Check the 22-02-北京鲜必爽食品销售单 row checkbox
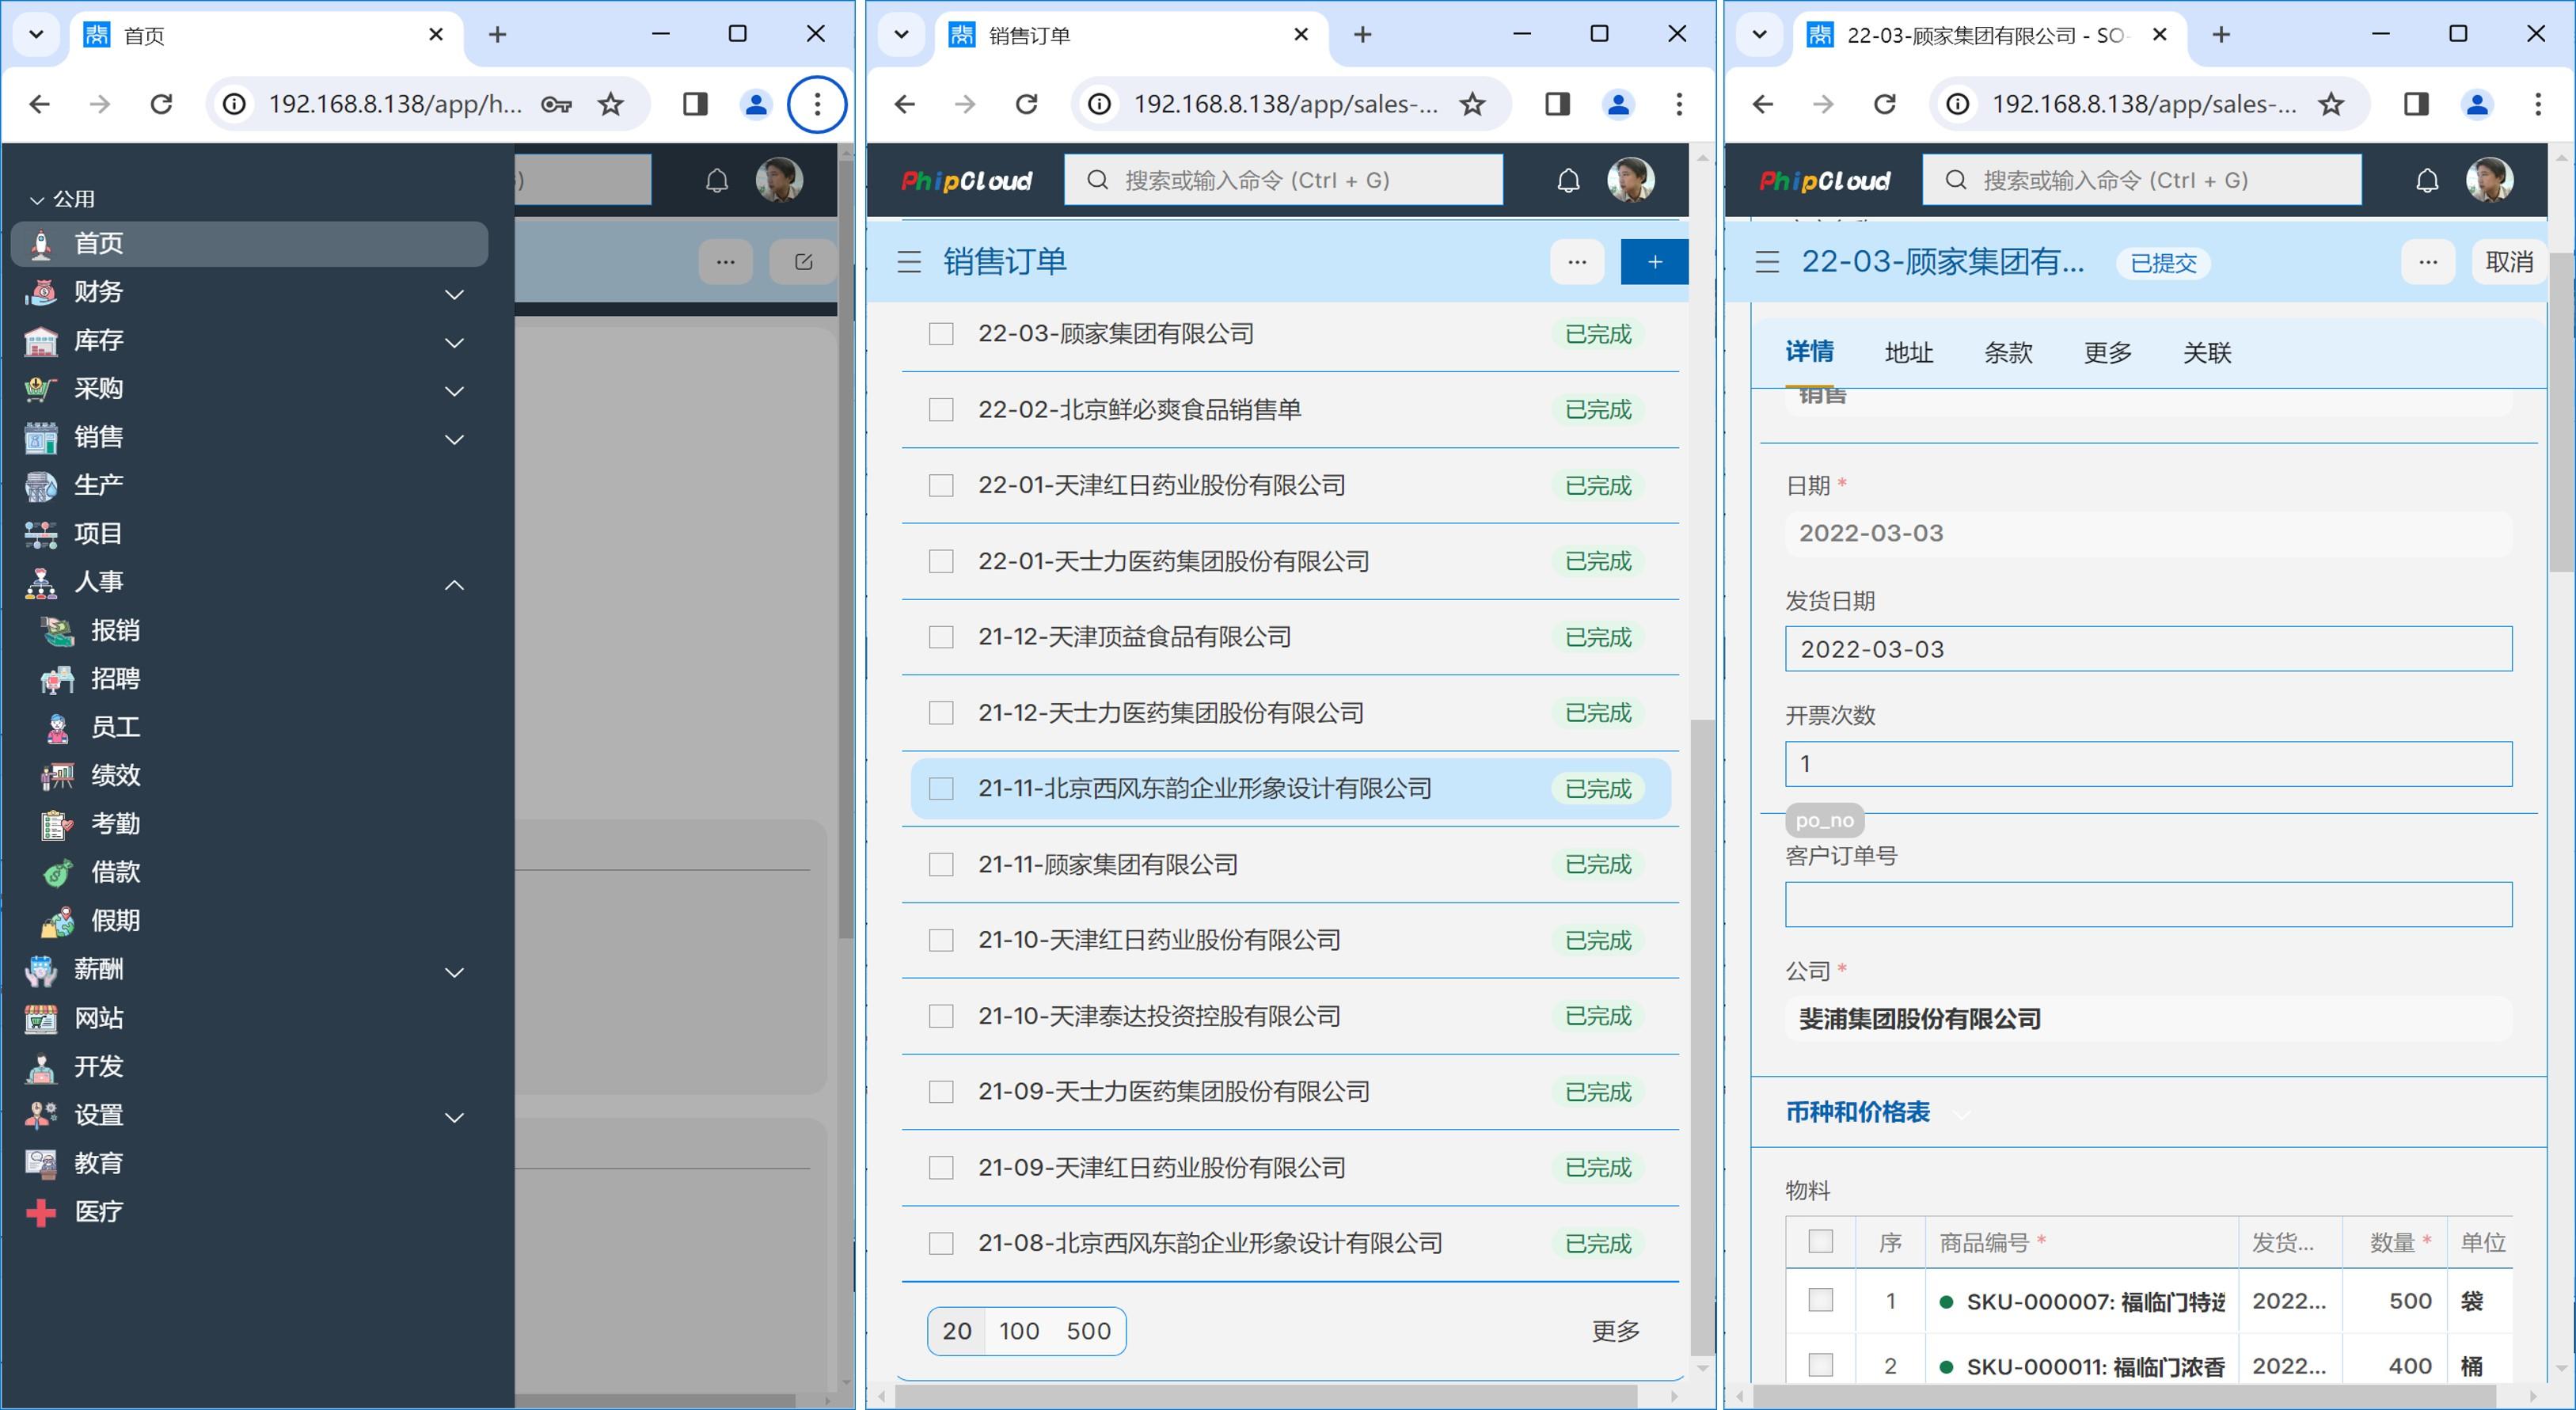The width and height of the screenshot is (2576, 1410). pyautogui.click(x=941, y=410)
